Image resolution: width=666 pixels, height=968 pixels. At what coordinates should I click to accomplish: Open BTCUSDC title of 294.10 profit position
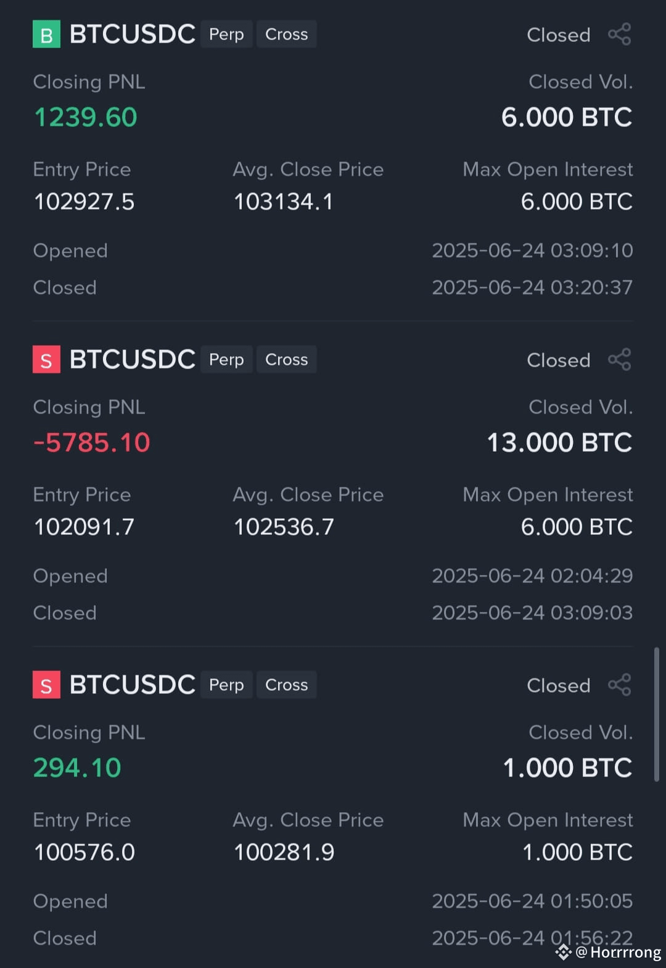point(133,685)
